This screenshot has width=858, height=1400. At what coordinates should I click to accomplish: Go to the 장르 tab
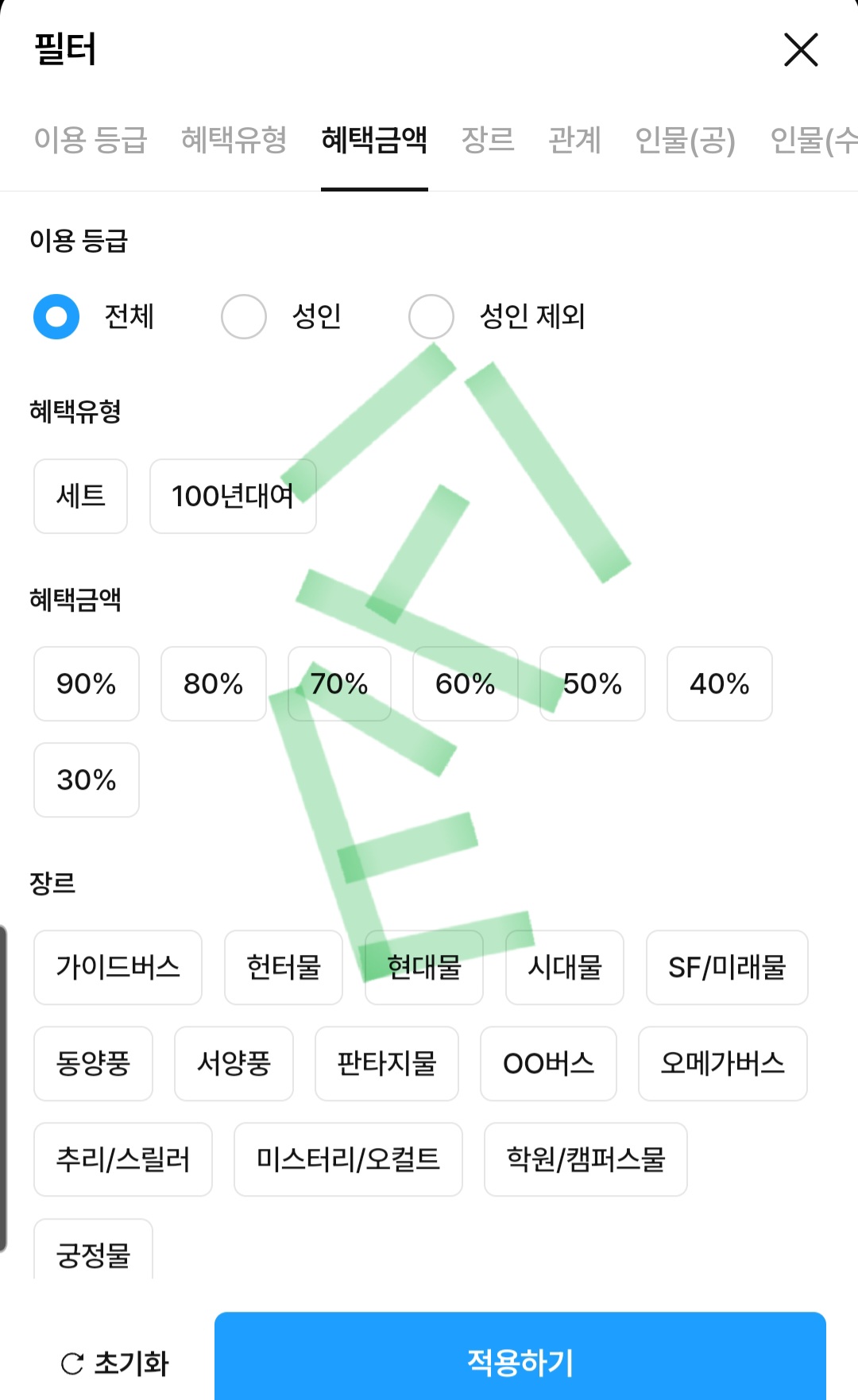(488, 140)
